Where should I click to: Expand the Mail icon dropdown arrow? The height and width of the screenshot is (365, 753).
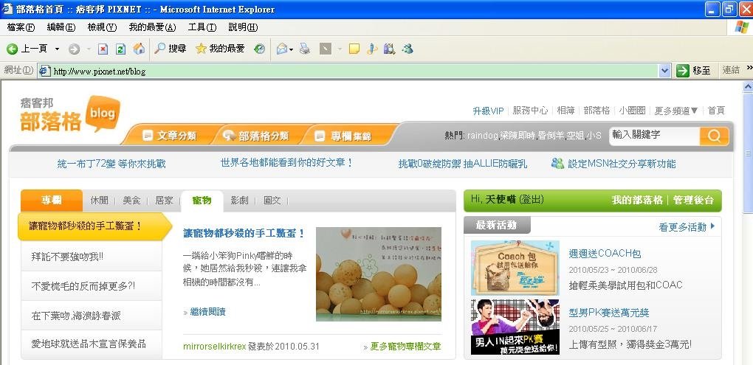tap(291, 49)
